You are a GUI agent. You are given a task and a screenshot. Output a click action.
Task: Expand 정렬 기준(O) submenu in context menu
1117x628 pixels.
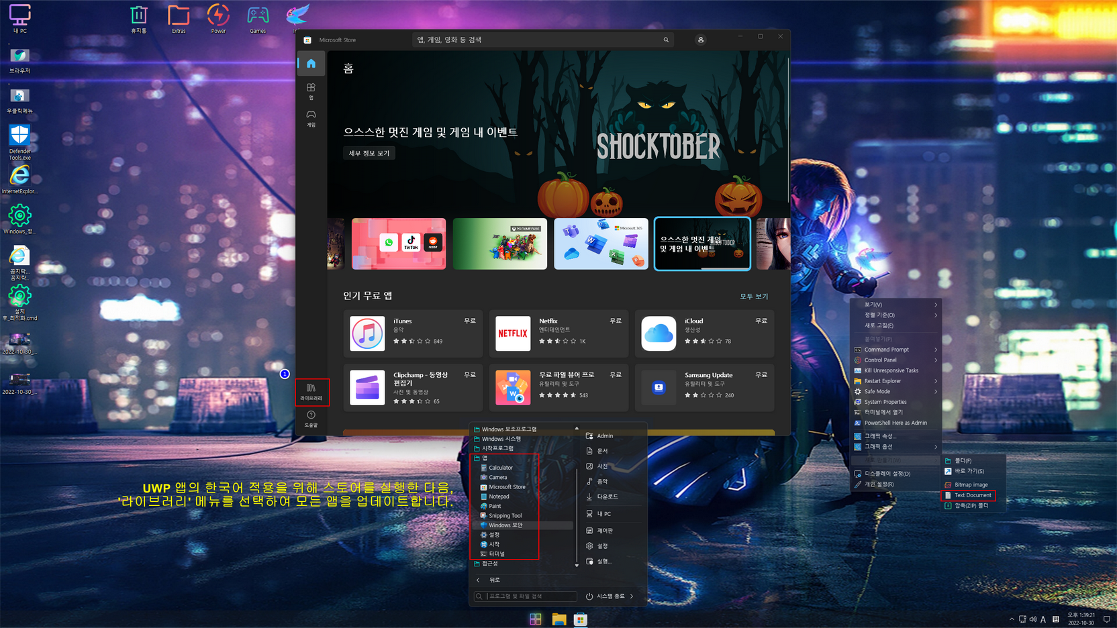(x=895, y=315)
